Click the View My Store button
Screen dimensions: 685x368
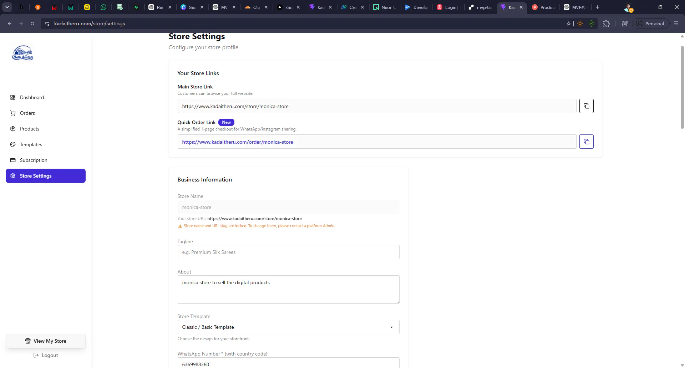pyautogui.click(x=46, y=341)
